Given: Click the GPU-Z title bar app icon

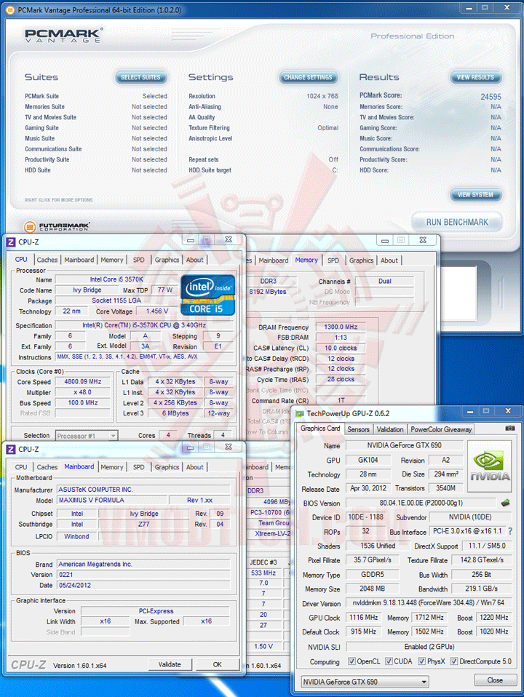Looking at the screenshot, I should pos(300,414).
